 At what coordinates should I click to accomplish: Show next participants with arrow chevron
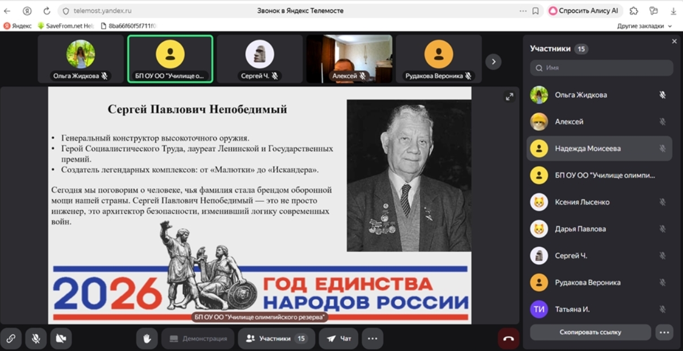(x=493, y=61)
